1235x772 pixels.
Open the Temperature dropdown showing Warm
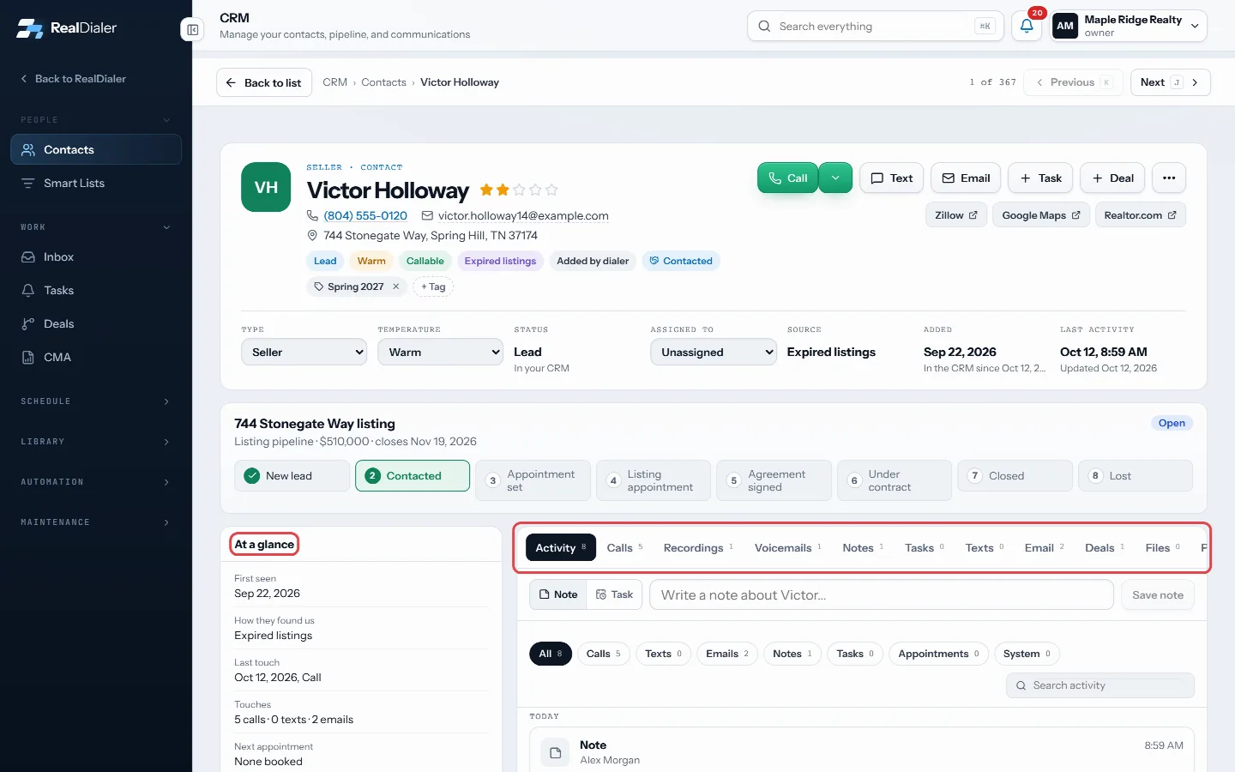(440, 353)
